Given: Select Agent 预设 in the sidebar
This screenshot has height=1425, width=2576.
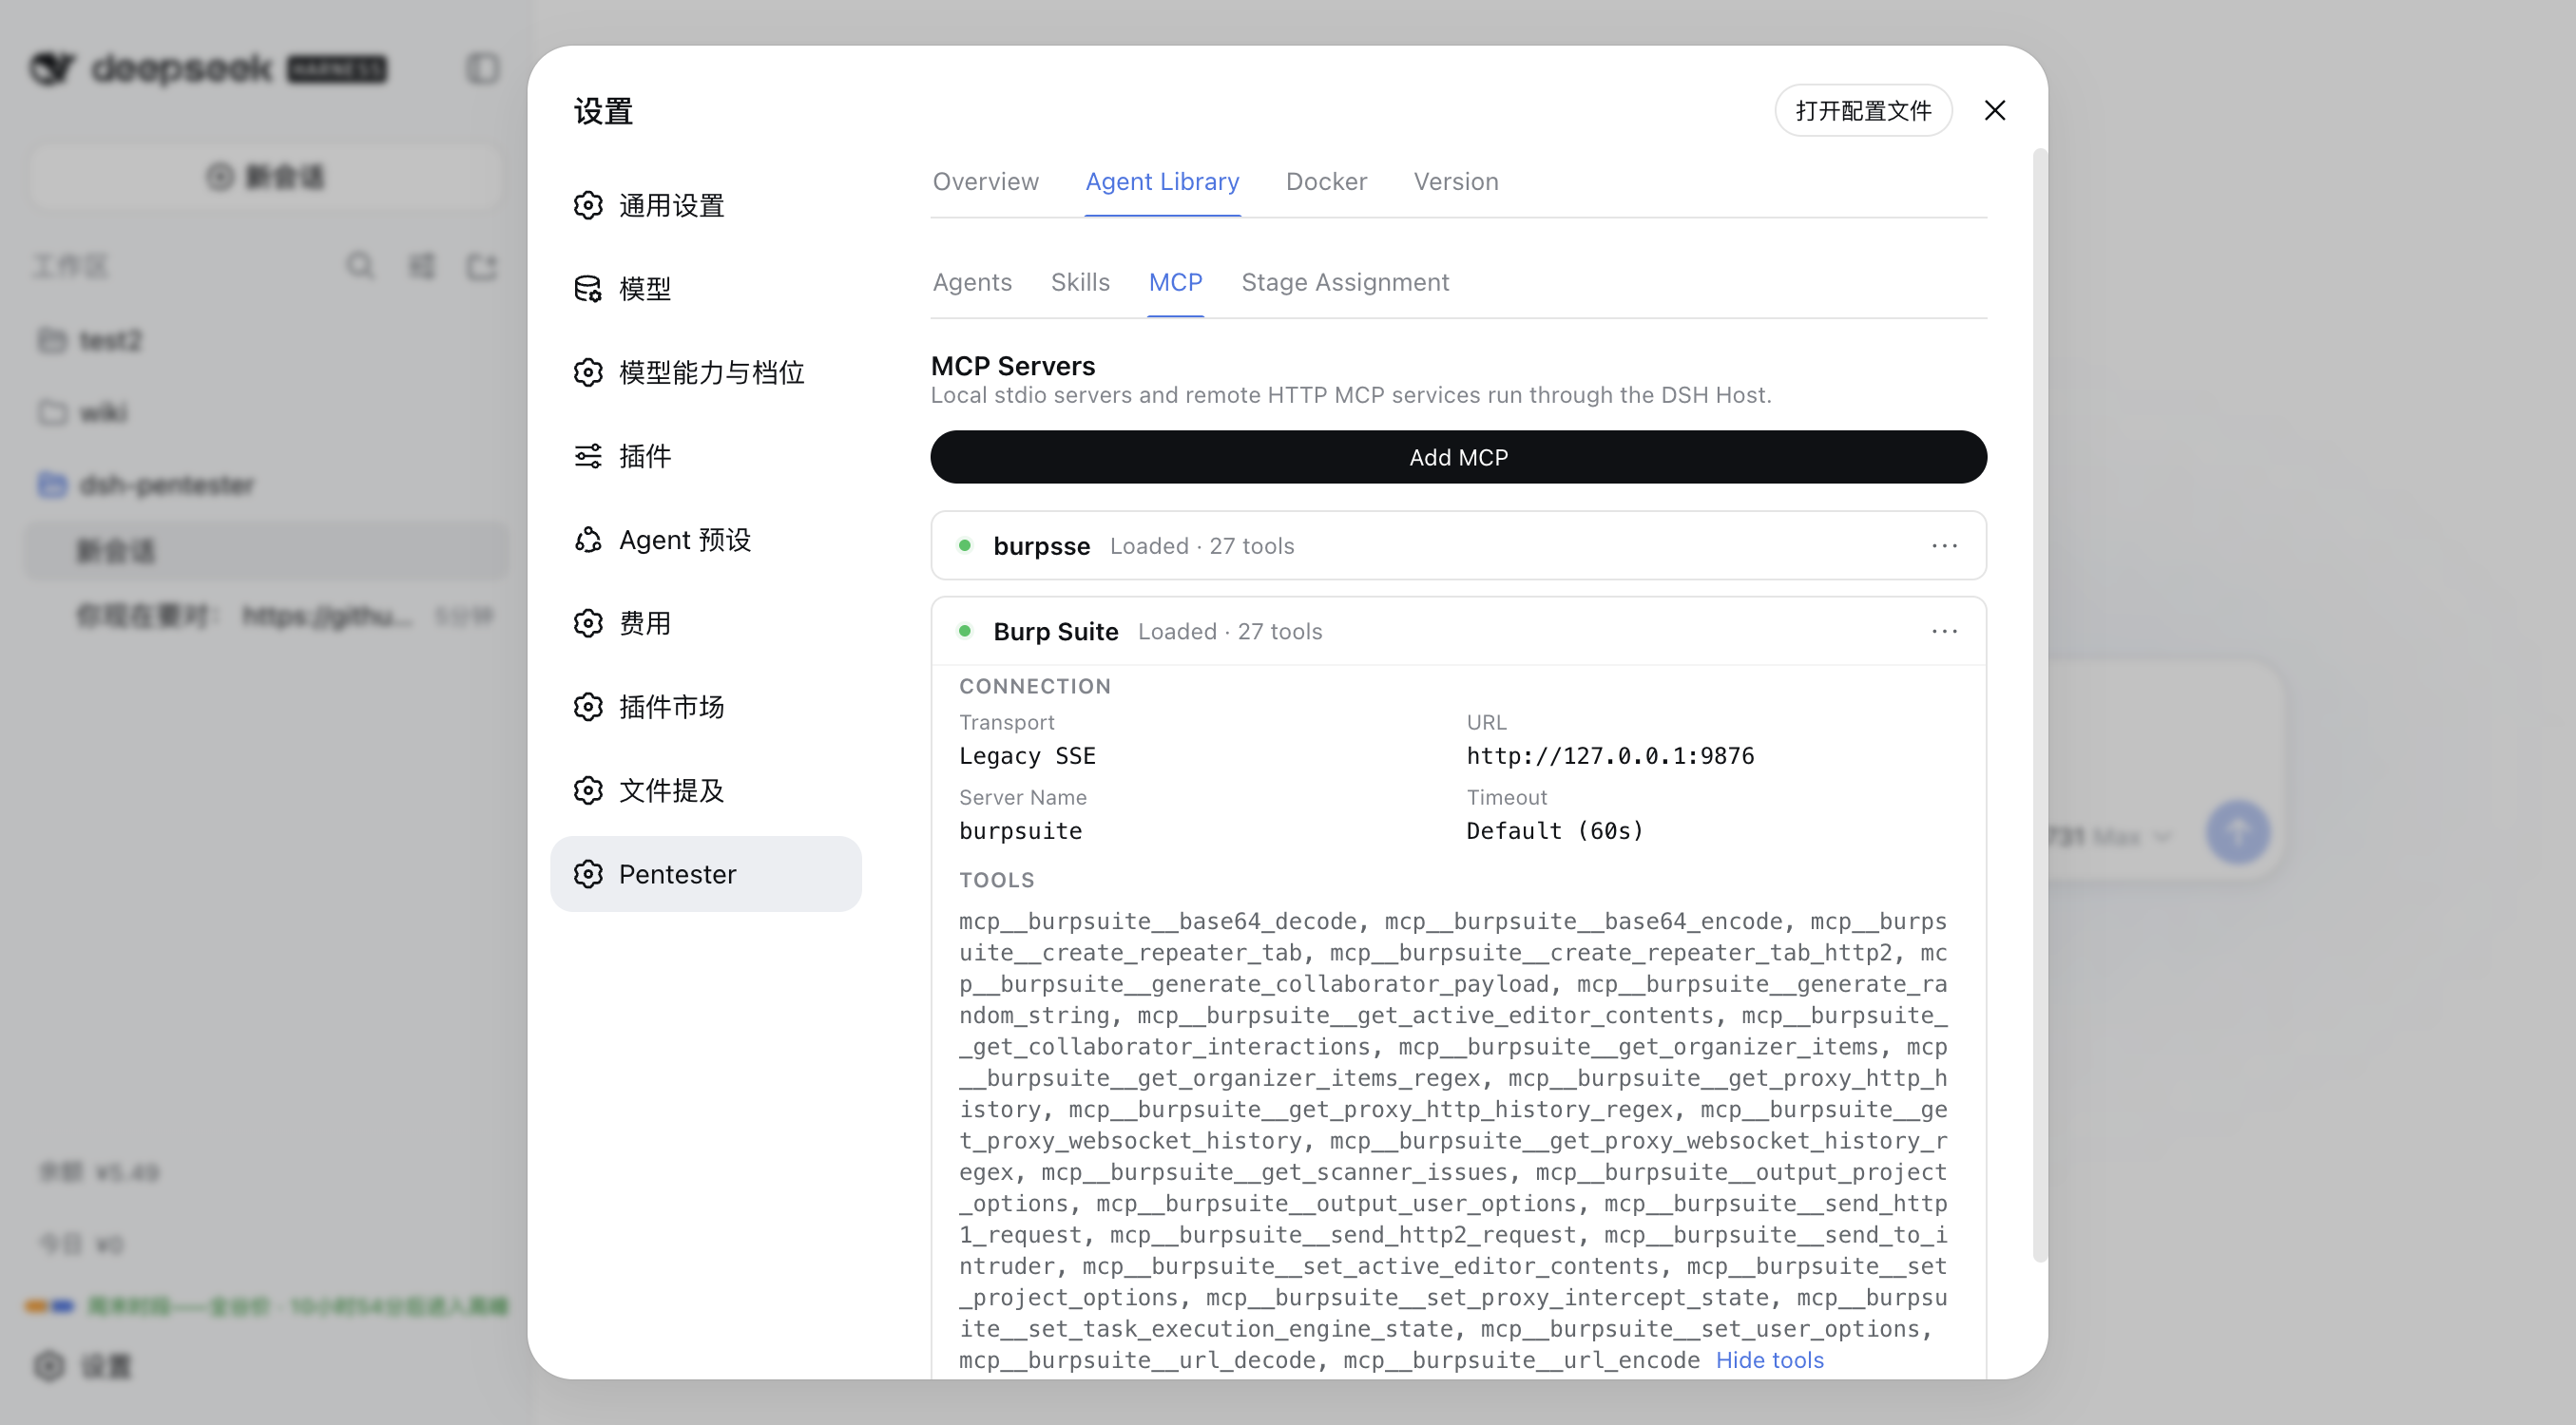Looking at the screenshot, I should click(705, 540).
